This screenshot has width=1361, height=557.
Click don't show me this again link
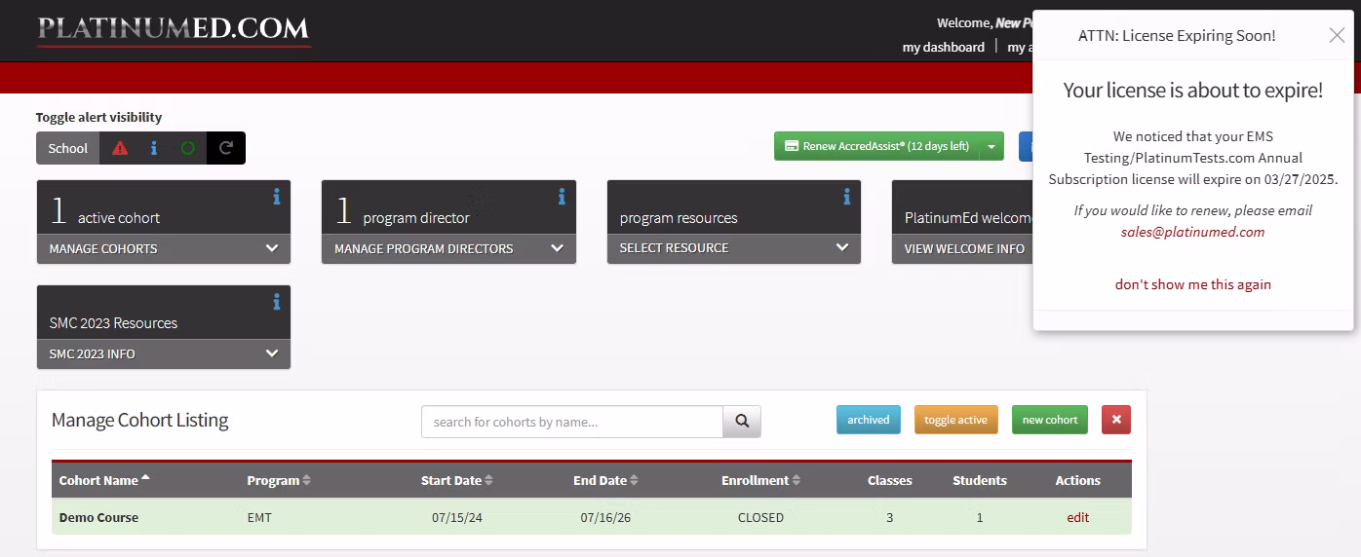pos(1193,284)
